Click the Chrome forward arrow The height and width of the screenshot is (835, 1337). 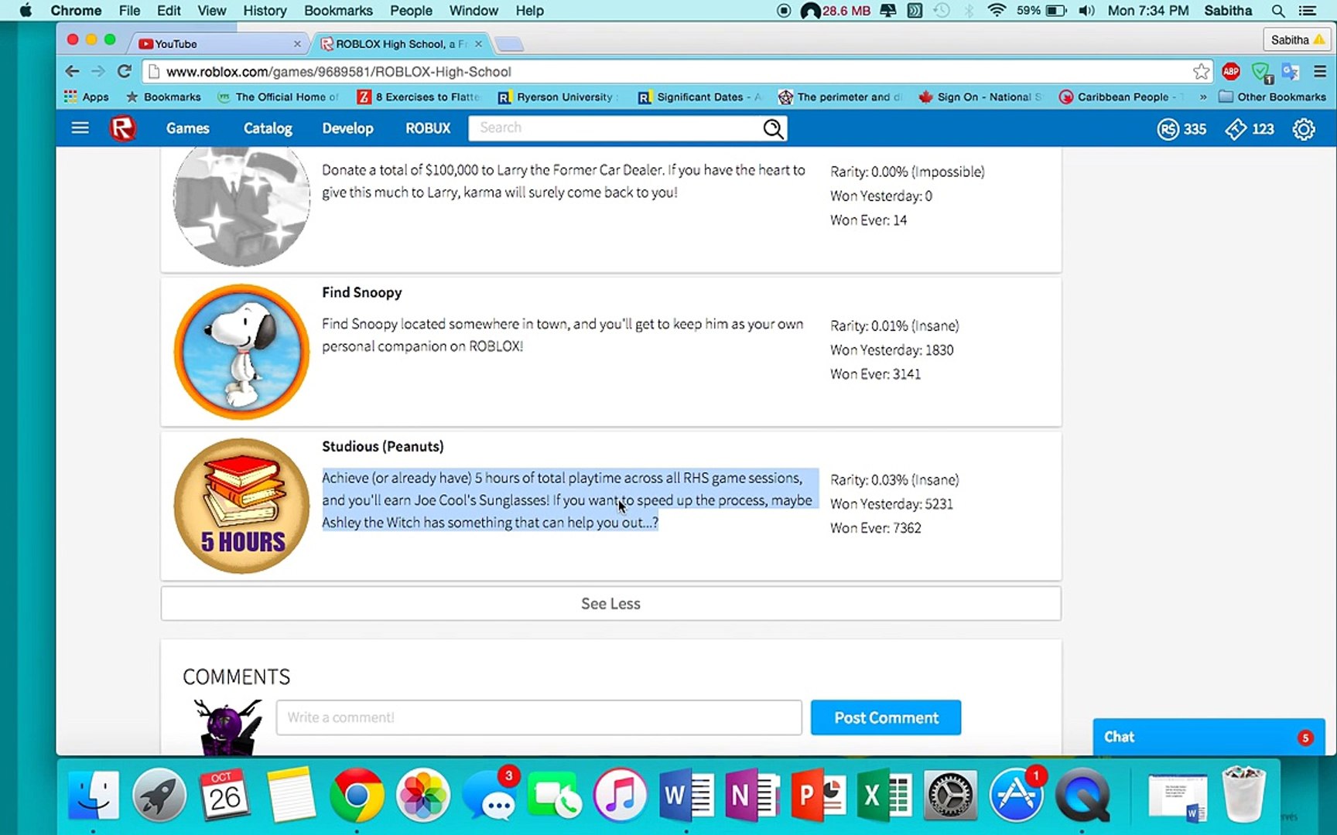98,72
